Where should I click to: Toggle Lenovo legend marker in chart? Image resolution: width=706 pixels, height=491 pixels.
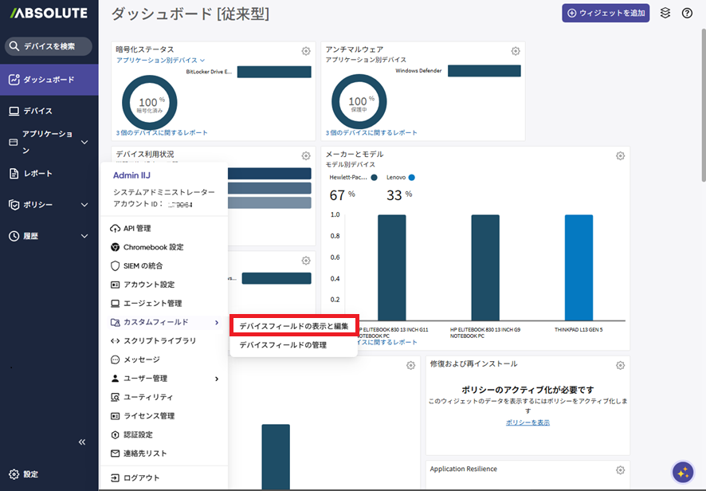pos(412,177)
